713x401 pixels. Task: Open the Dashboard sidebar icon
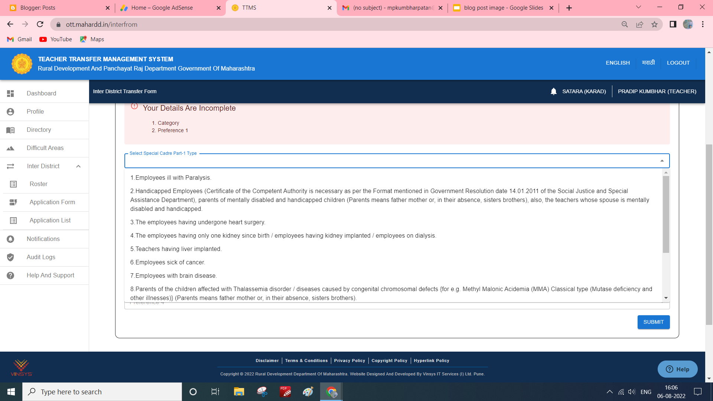click(x=10, y=94)
